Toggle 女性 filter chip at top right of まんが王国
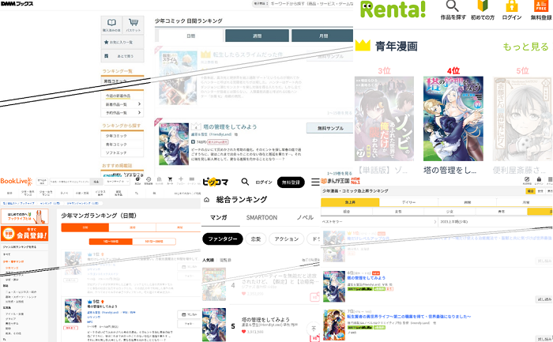Image resolution: width=553 pixels, height=342 pixels. tap(540, 190)
